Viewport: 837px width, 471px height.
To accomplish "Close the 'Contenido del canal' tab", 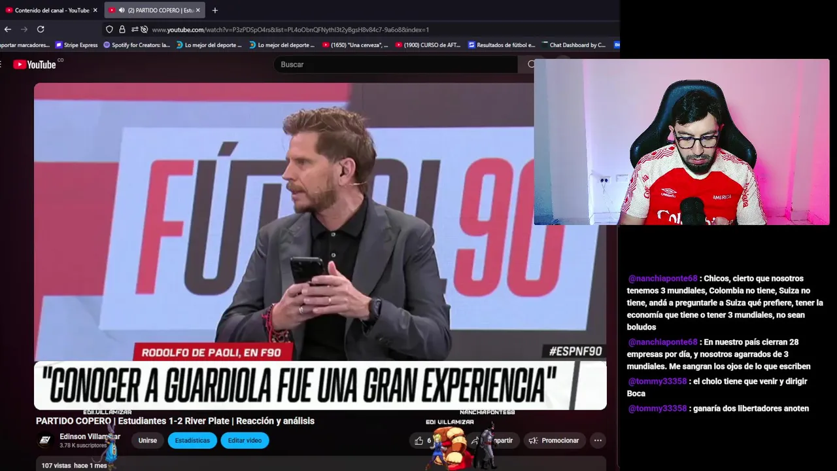I will point(95,10).
